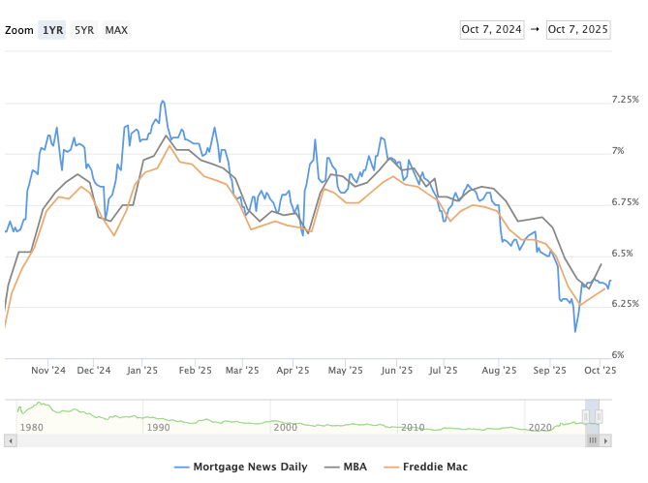Click 1980 in the navigator timeline
Image resolution: width=648 pixels, height=483 pixels.
31,427
